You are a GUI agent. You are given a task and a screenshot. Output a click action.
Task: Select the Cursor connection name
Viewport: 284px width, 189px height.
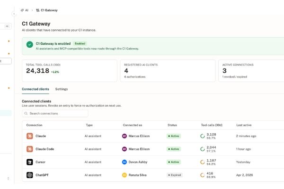point(40,162)
